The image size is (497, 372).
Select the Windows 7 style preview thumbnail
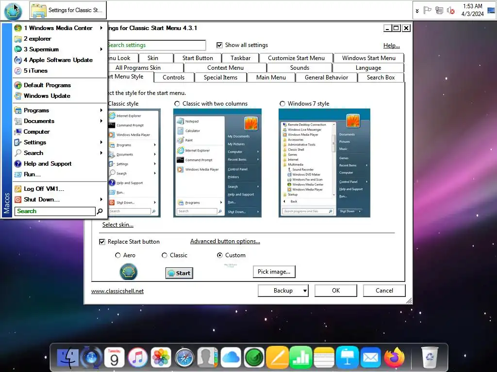(x=324, y=163)
